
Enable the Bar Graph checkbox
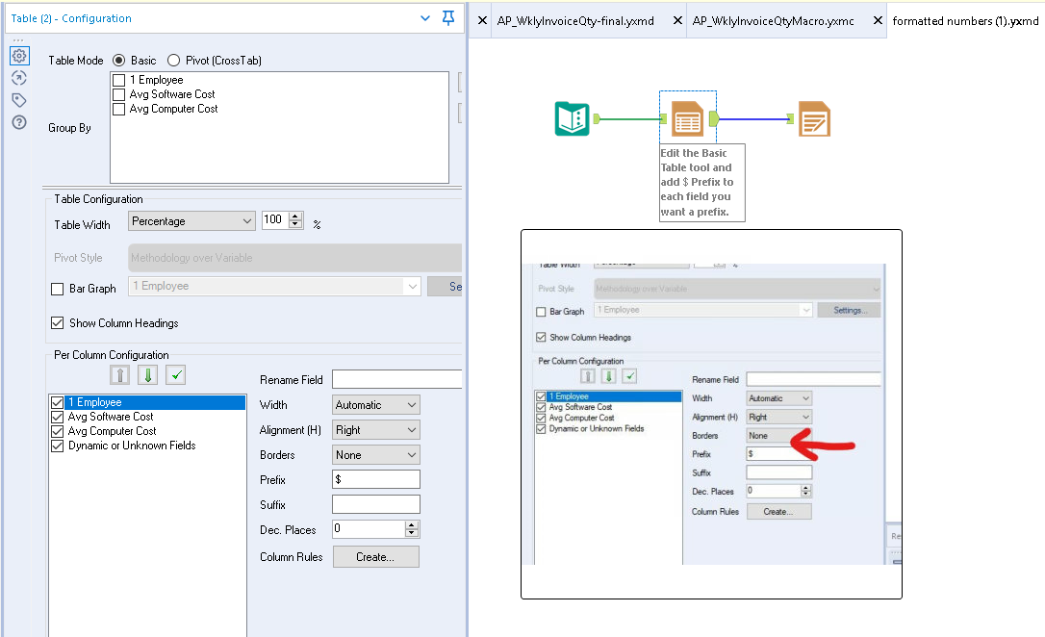56,288
